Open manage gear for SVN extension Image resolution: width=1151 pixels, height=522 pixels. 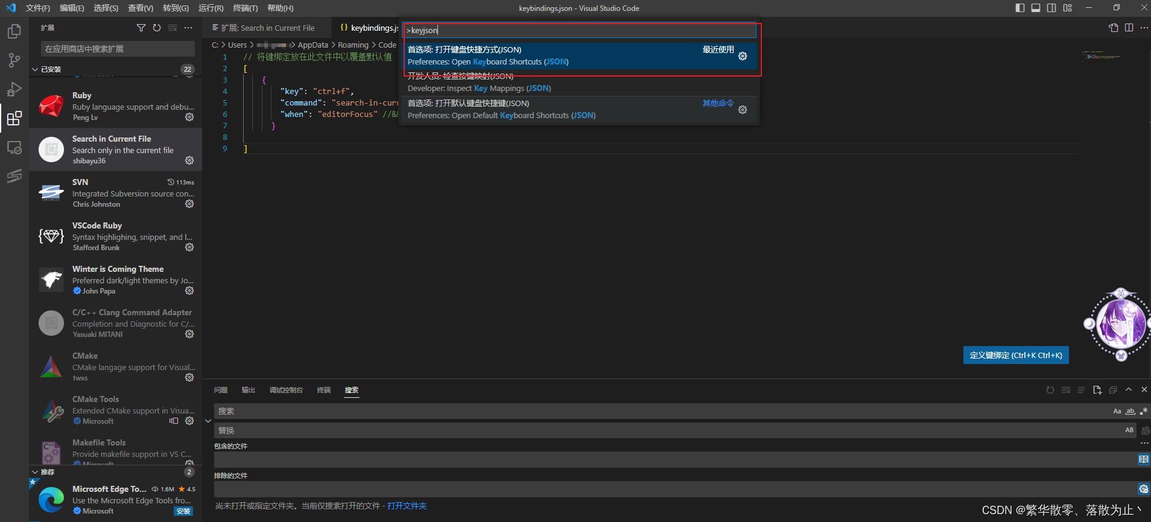coord(189,204)
